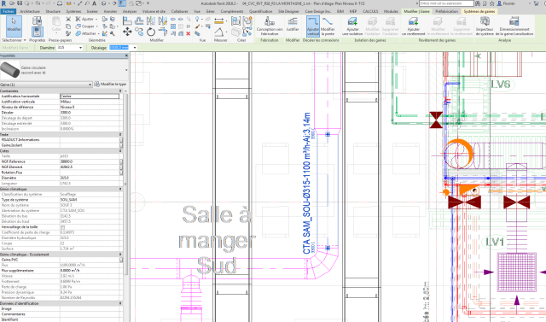This screenshot has height=322, width=546.
Task: Click the Undo arrow in quick access toolbar
Action: click(x=38, y=3)
